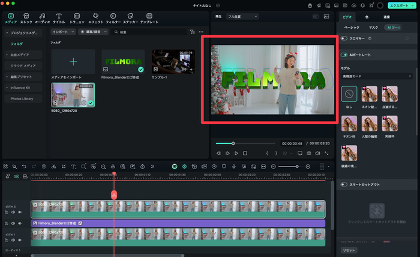Click the リセット reset button
The image size is (420, 257).
click(x=349, y=250)
